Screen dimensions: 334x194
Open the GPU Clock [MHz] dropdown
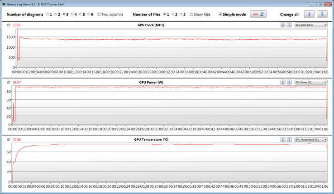(x=310, y=25)
